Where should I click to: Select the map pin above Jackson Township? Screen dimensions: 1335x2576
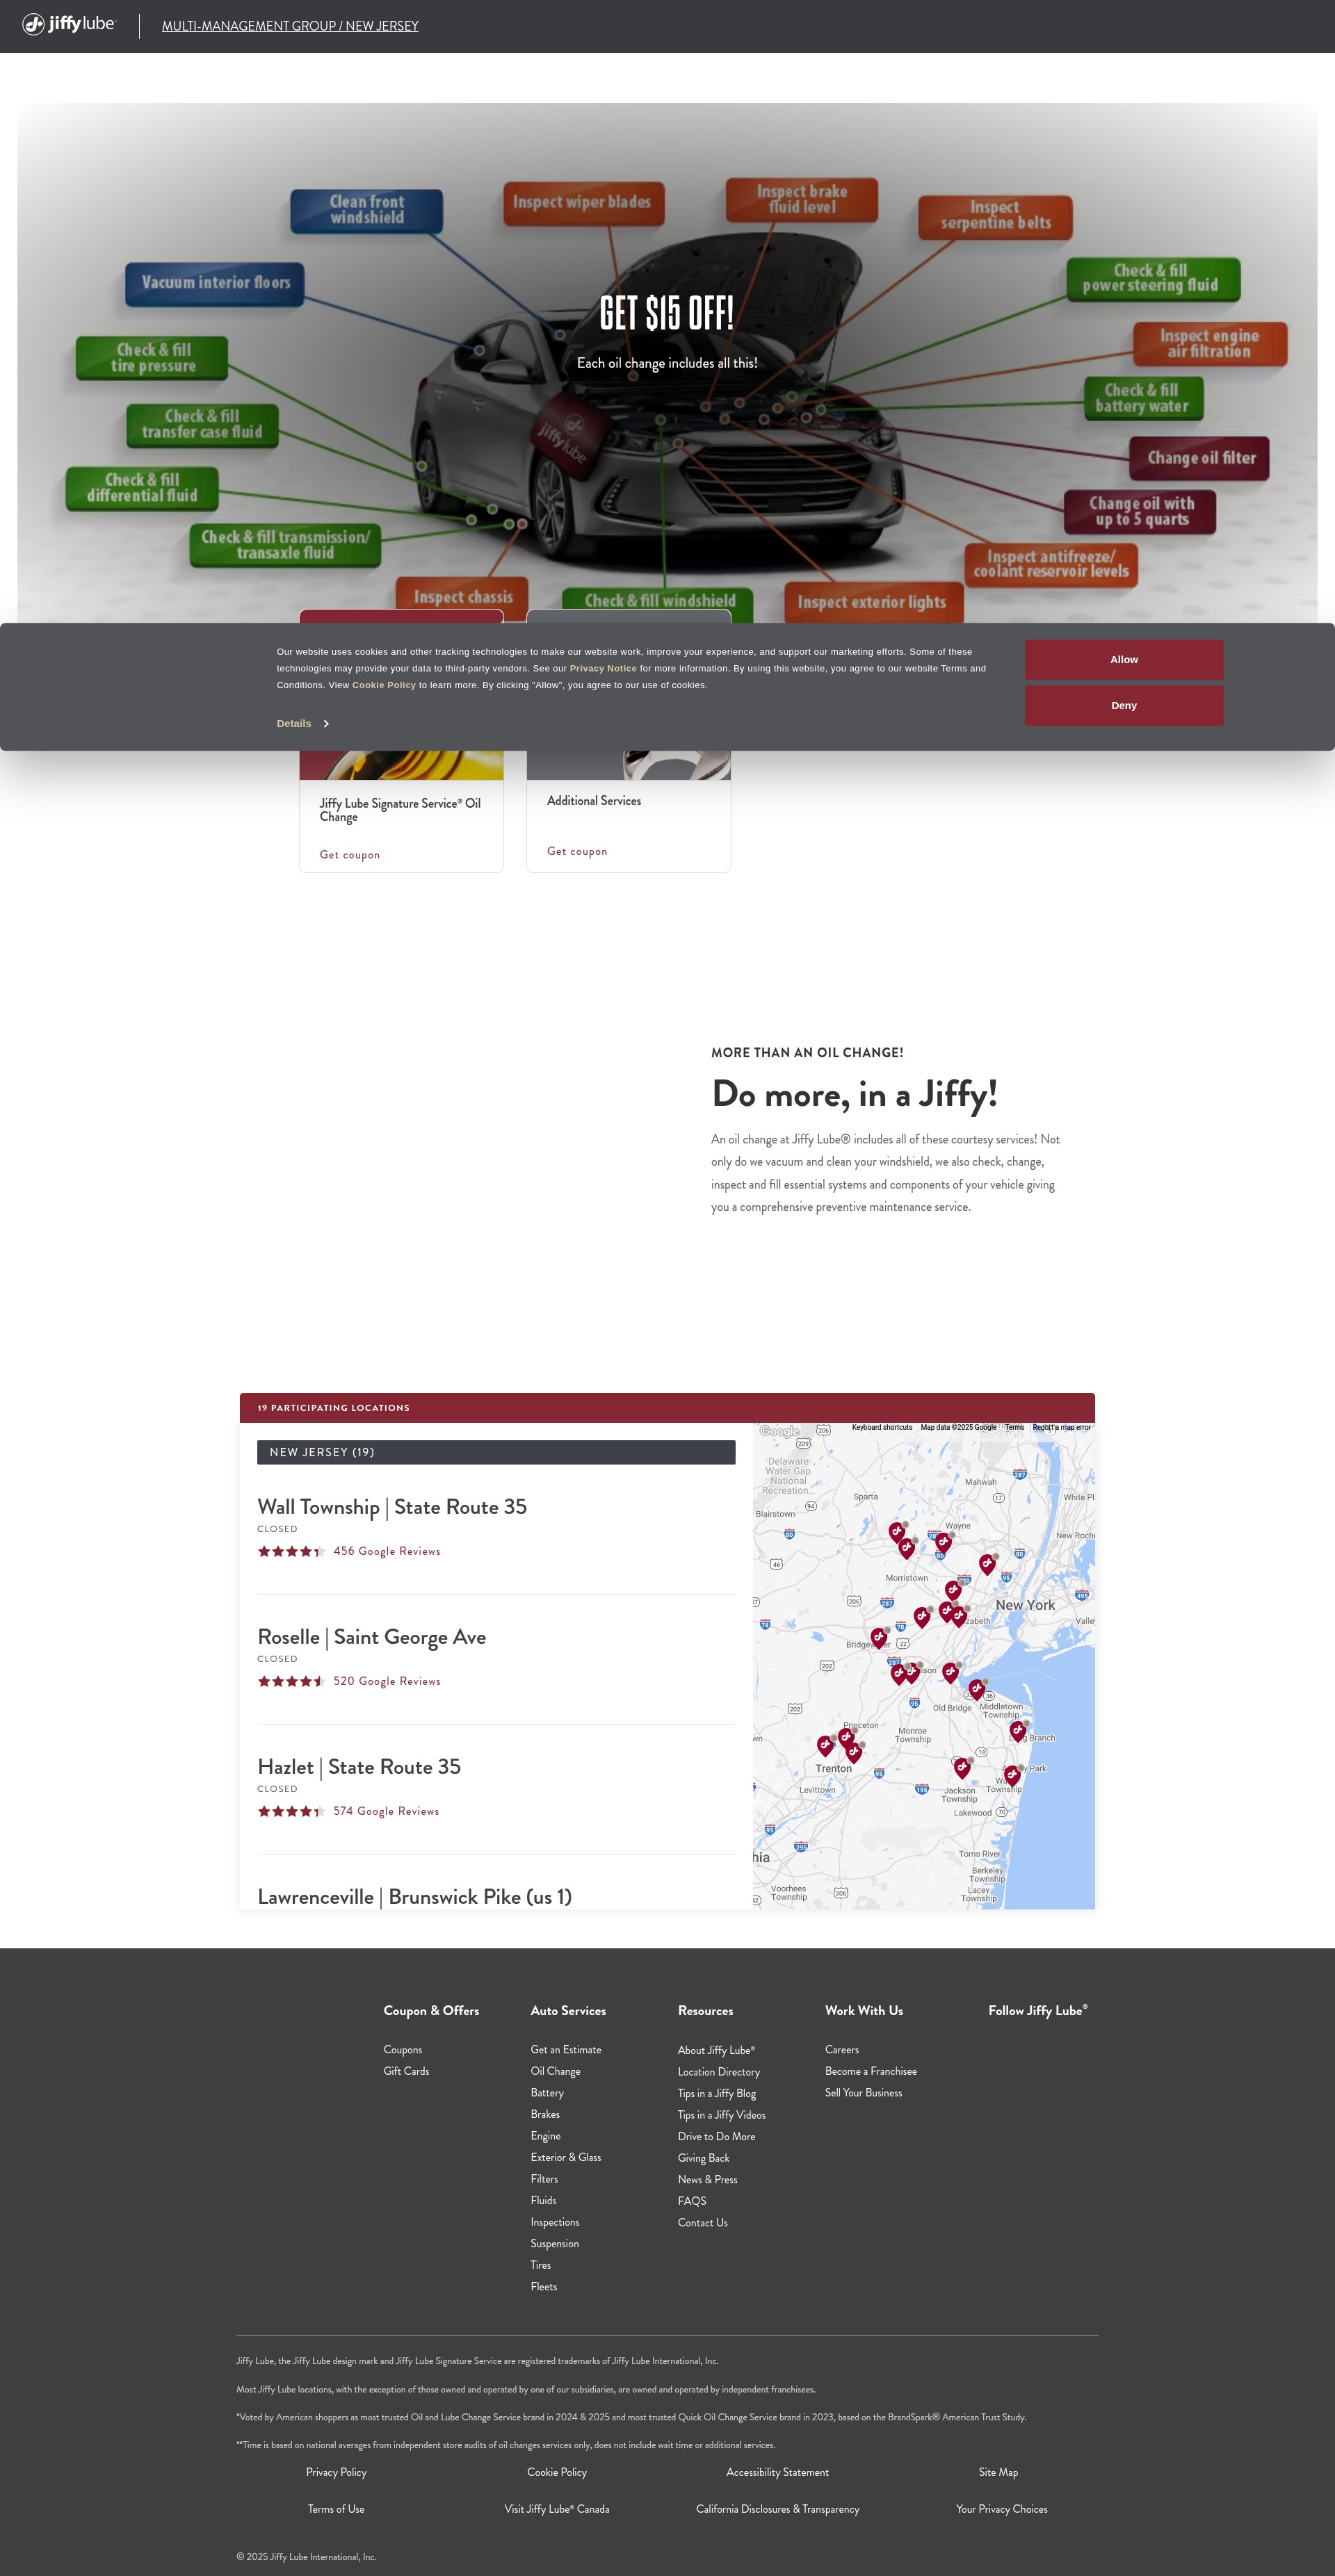[962, 1768]
